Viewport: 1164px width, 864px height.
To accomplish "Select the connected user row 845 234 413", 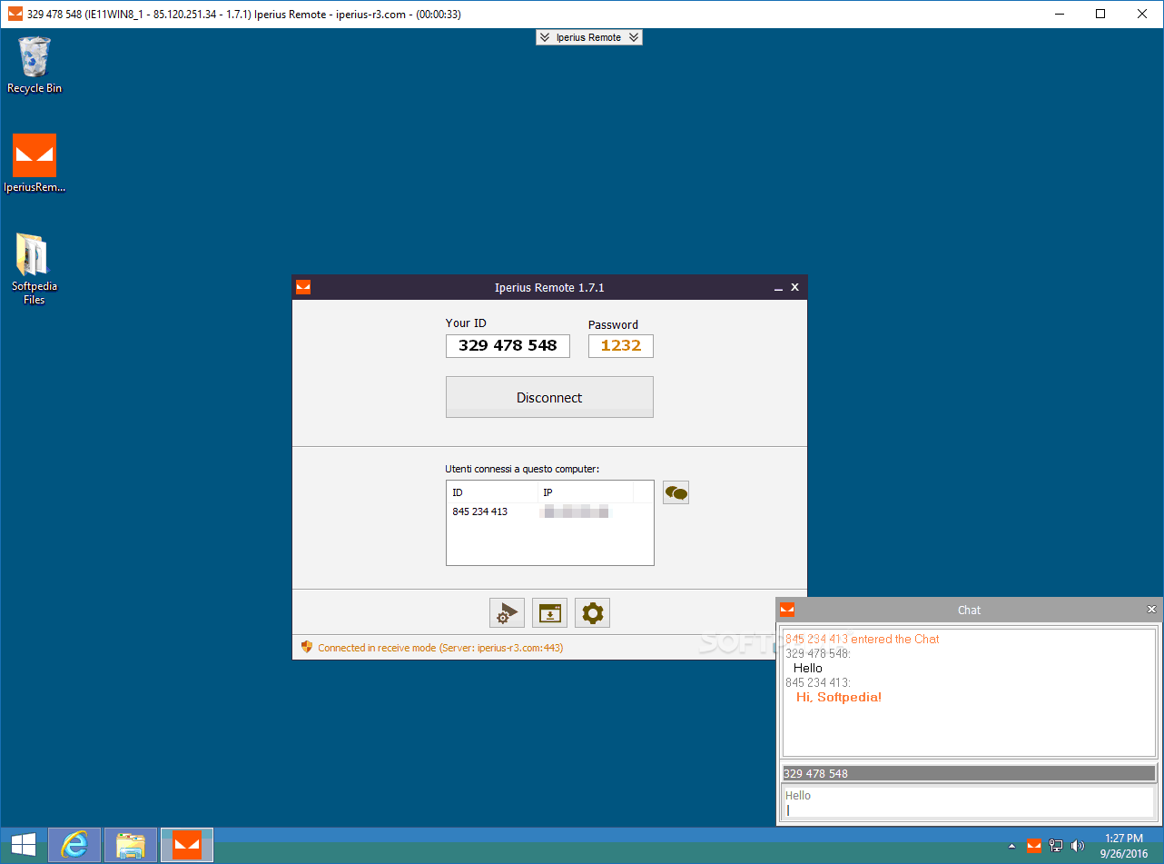I will [x=549, y=511].
